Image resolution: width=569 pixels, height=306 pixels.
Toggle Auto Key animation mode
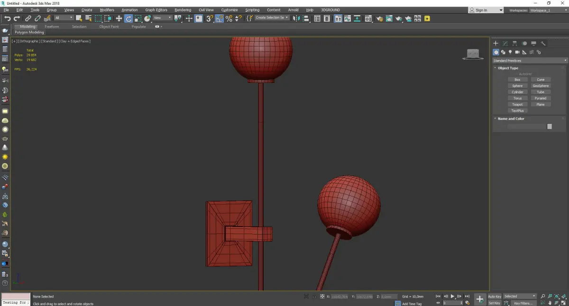(495, 297)
